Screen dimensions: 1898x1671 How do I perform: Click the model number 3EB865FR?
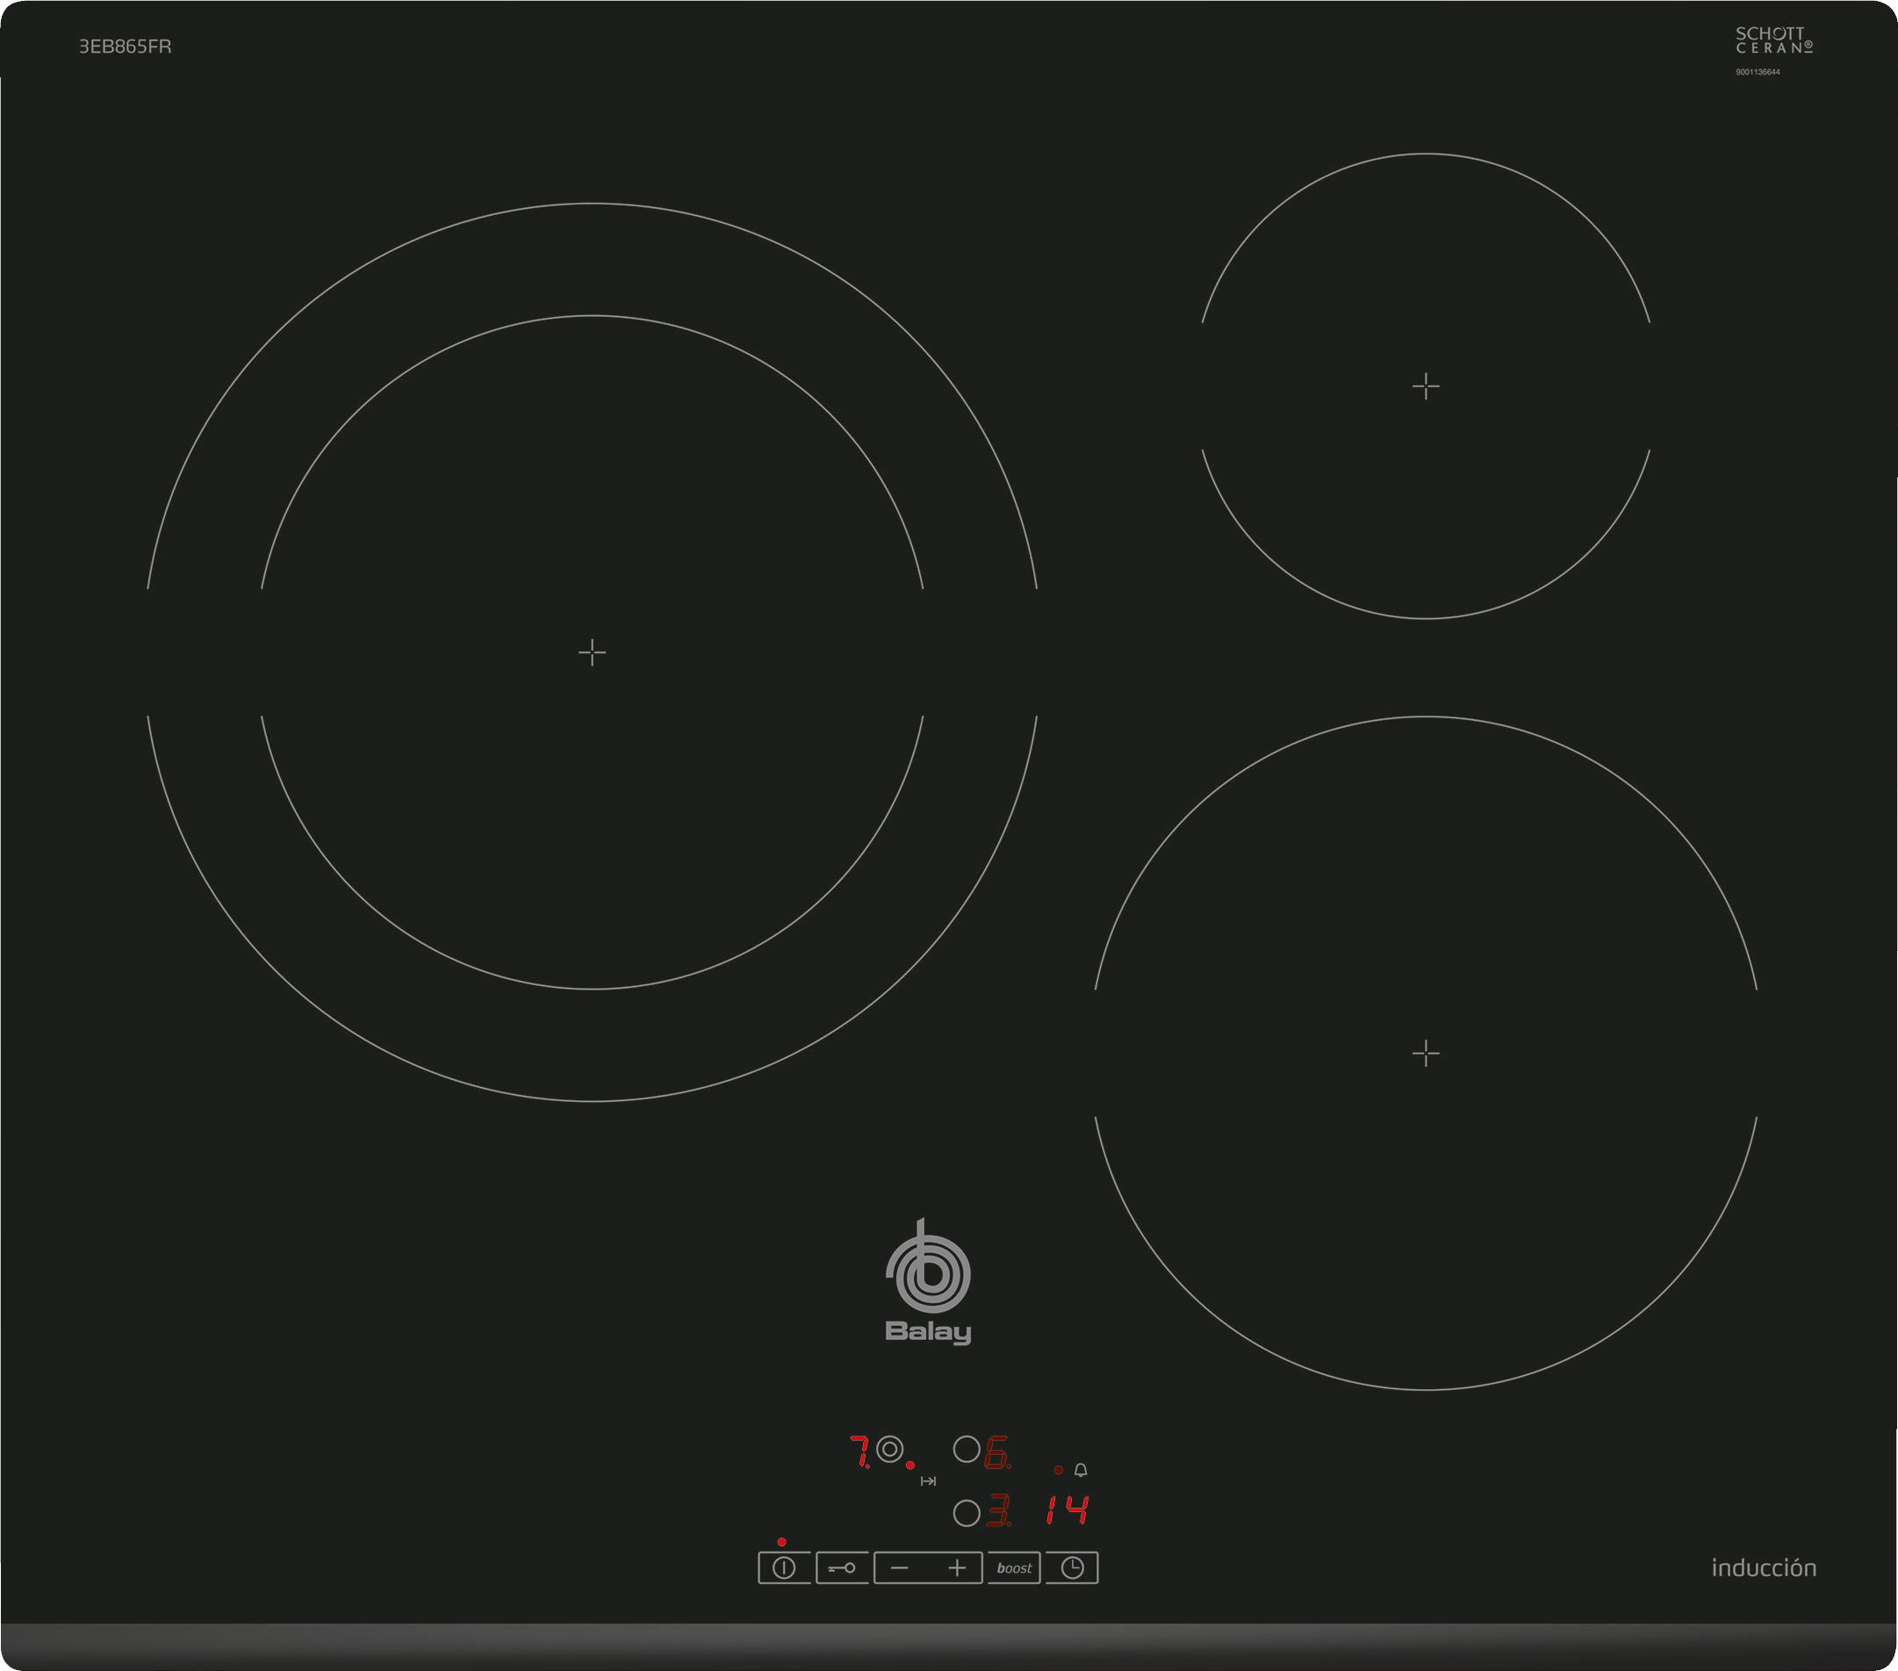(x=126, y=47)
